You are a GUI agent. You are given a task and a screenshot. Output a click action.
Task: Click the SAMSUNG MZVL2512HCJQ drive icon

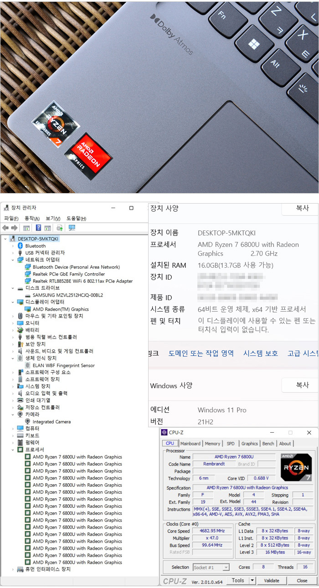(x=28, y=295)
